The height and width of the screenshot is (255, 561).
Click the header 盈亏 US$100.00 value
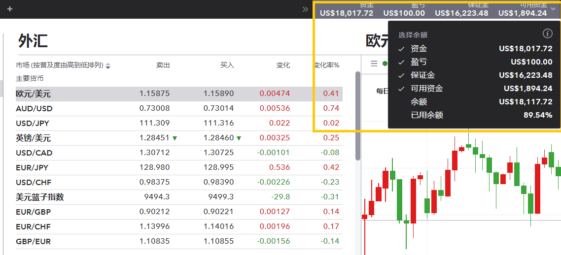click(404, 10)
